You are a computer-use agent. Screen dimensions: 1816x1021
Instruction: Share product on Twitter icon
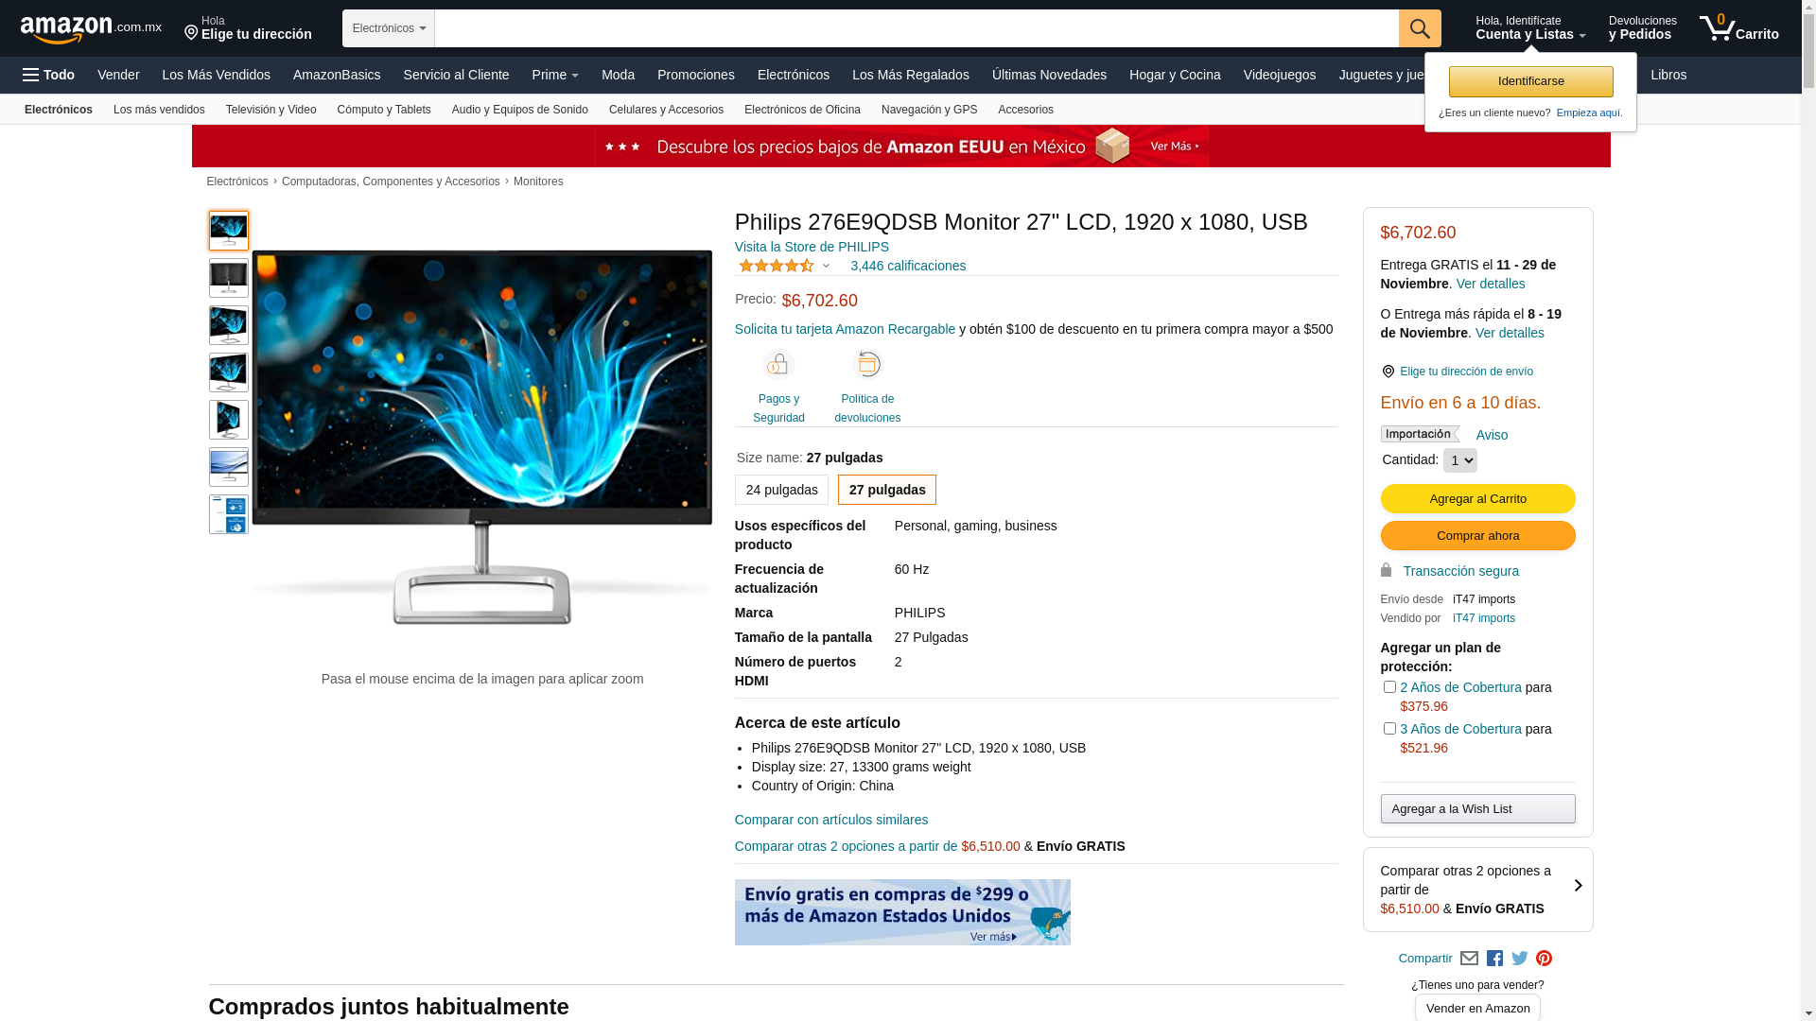[x=1519, y=959]
